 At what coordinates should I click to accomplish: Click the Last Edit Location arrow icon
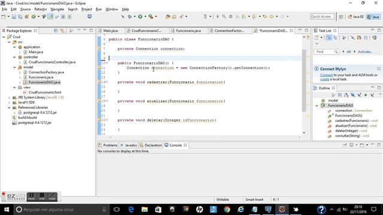265,17
